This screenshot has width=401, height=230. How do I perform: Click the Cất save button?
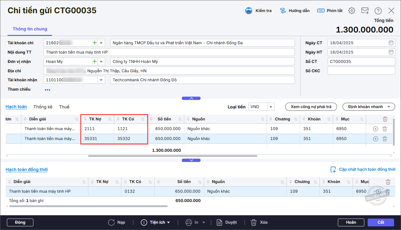381,222
